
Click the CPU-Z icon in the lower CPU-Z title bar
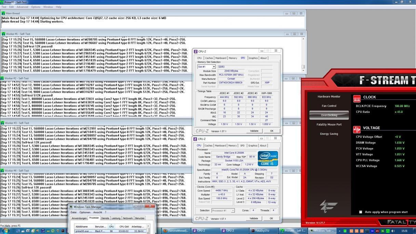coord(196,139)
